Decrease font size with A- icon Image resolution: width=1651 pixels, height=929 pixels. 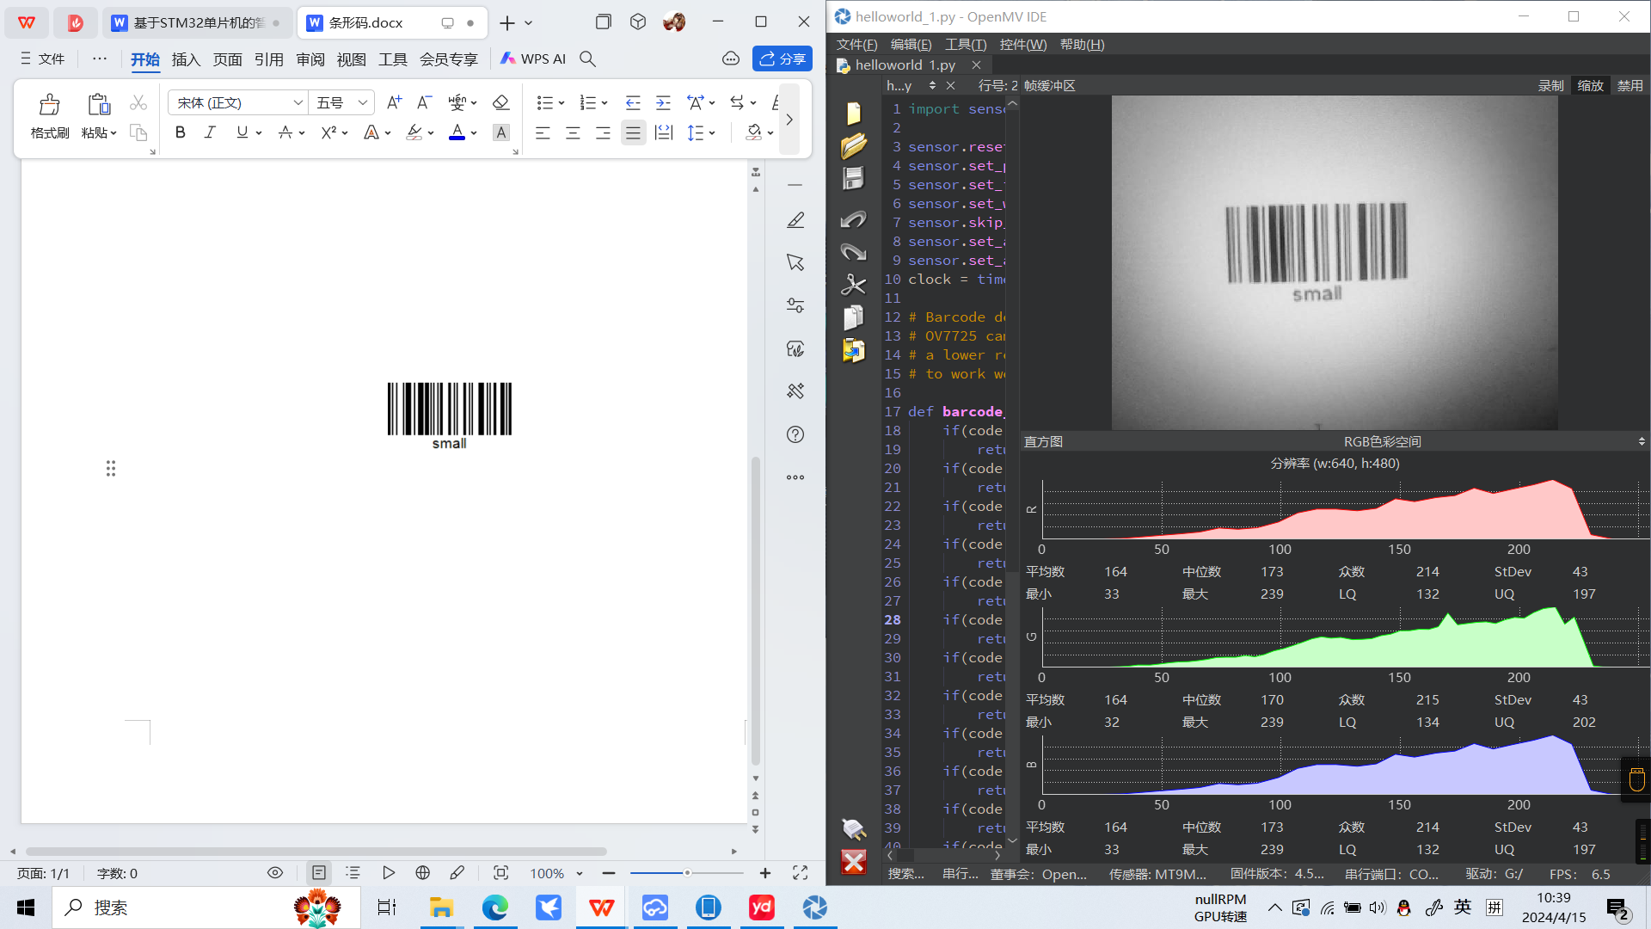tap(424, 102)
